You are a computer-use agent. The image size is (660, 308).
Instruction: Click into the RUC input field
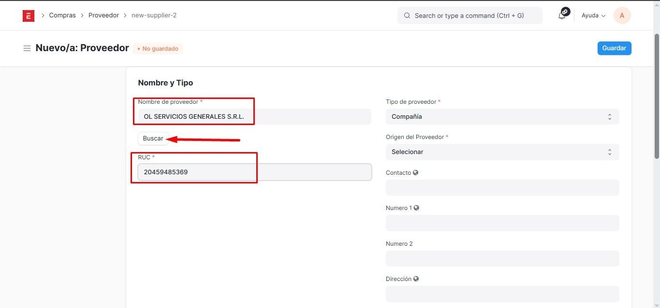click(x=254, y=172)
